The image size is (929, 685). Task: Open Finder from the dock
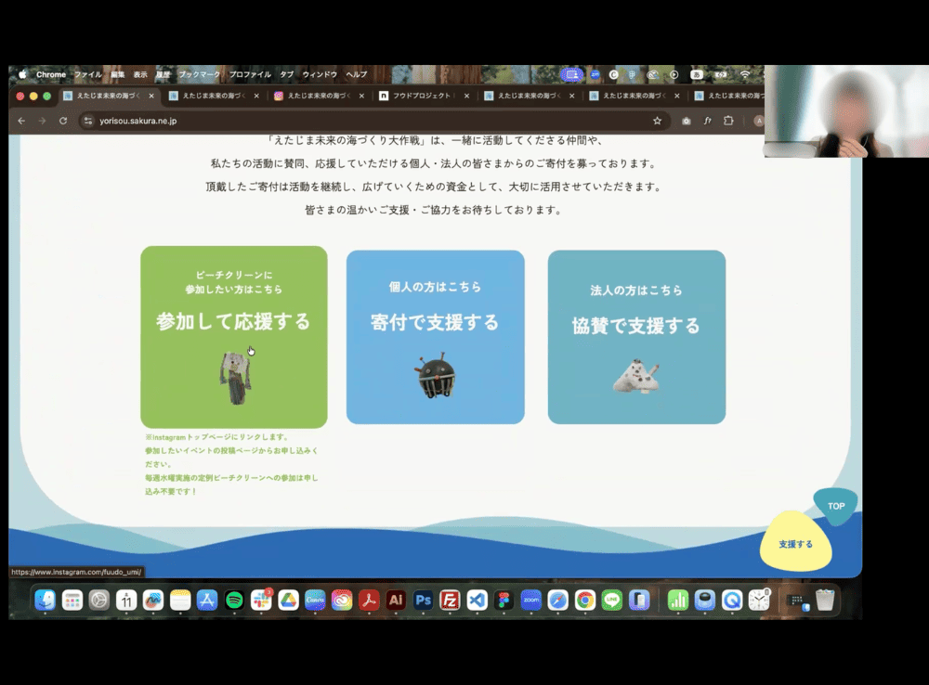click(45, 601)
